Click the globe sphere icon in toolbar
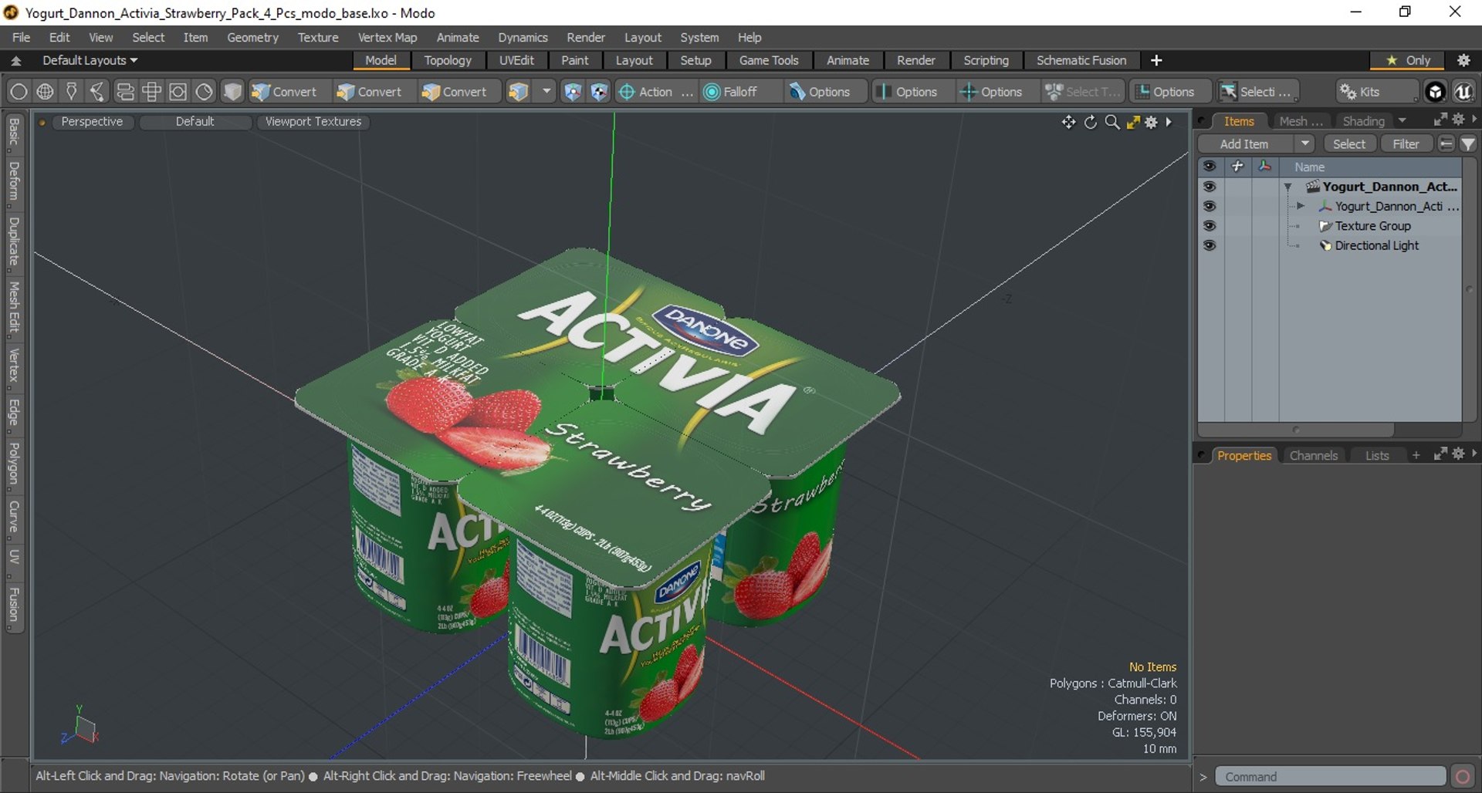Screen dimensions: 1482x793 (x=45, y=92)
